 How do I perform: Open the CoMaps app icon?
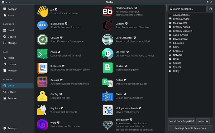click(x=42, y=40)
